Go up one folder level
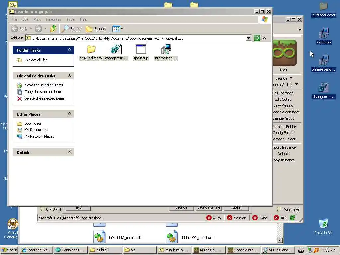The image size is (340, 255). tap(53, 29)
